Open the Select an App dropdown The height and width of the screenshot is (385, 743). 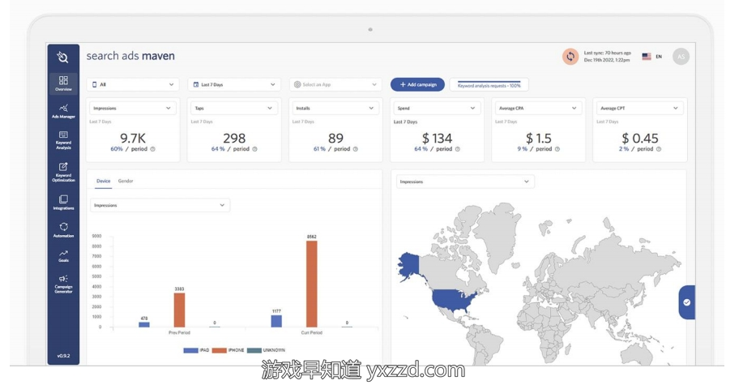click(x=335, y=84)
